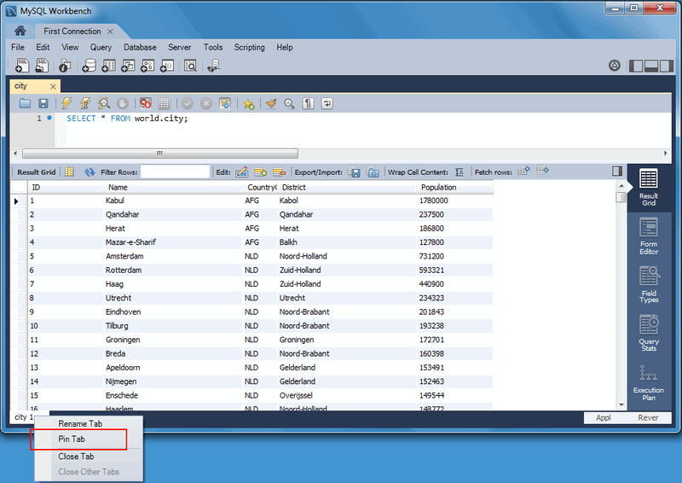Open the Query Stats panel
The height and width of the screenshot is (483, 682).
[x=648, y=332]
